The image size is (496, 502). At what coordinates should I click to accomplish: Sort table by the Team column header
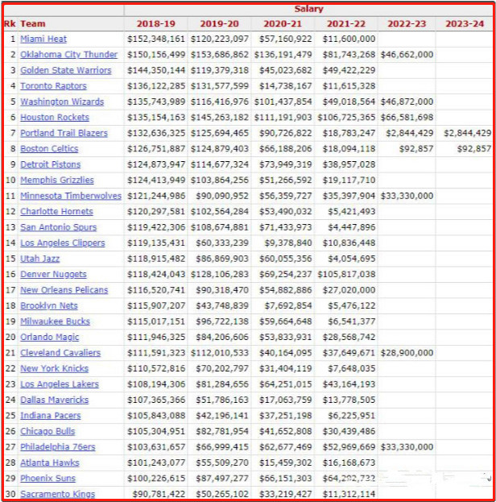[x=33, y=23]
